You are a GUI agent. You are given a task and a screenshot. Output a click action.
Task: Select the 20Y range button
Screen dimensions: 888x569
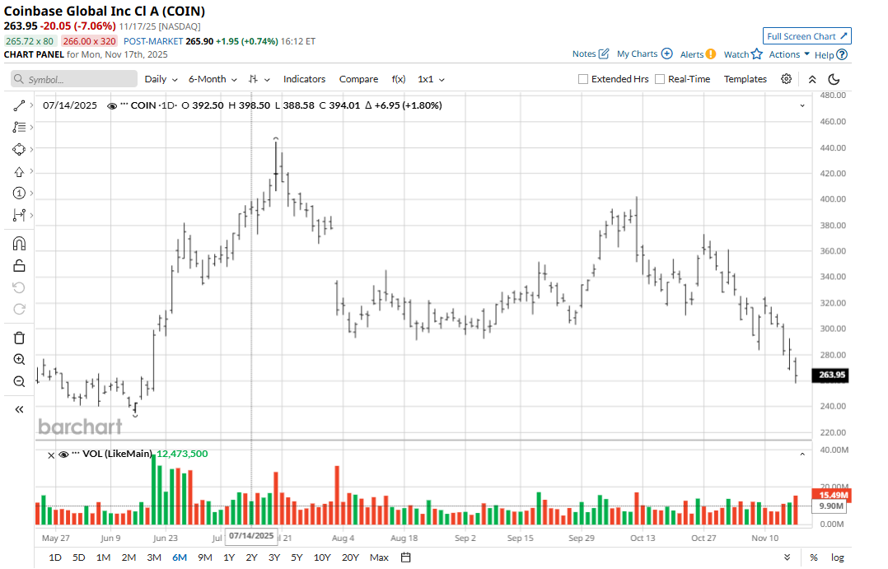[350, 557]
